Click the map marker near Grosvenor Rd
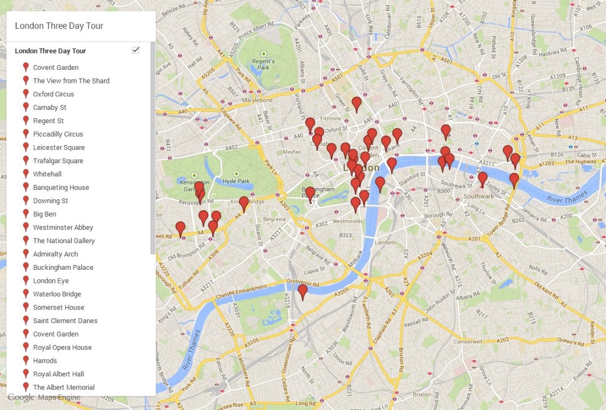Screen dimensions: 606x410 [302, 291]
